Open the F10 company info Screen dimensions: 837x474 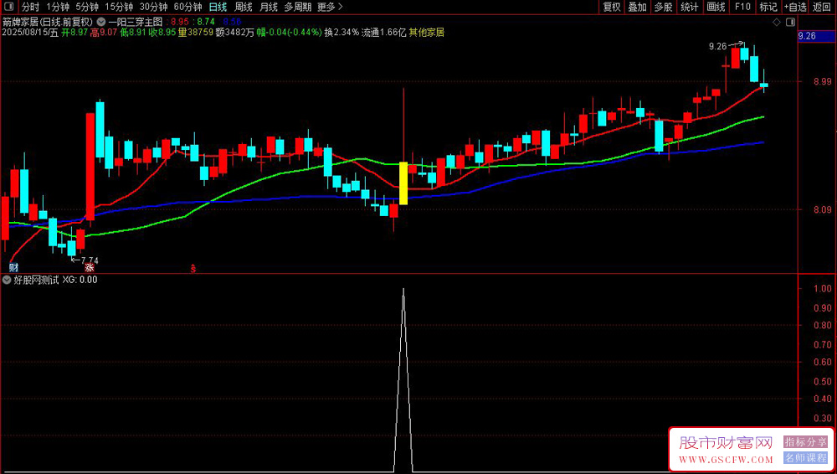click(742, 7)
